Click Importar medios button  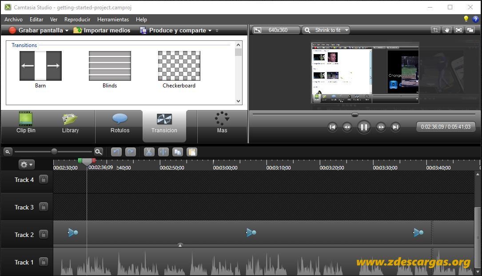point(102,30)
